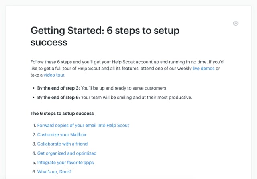
Task: Click list number 1 before the Forward copies link
Action: coord(35,126)
